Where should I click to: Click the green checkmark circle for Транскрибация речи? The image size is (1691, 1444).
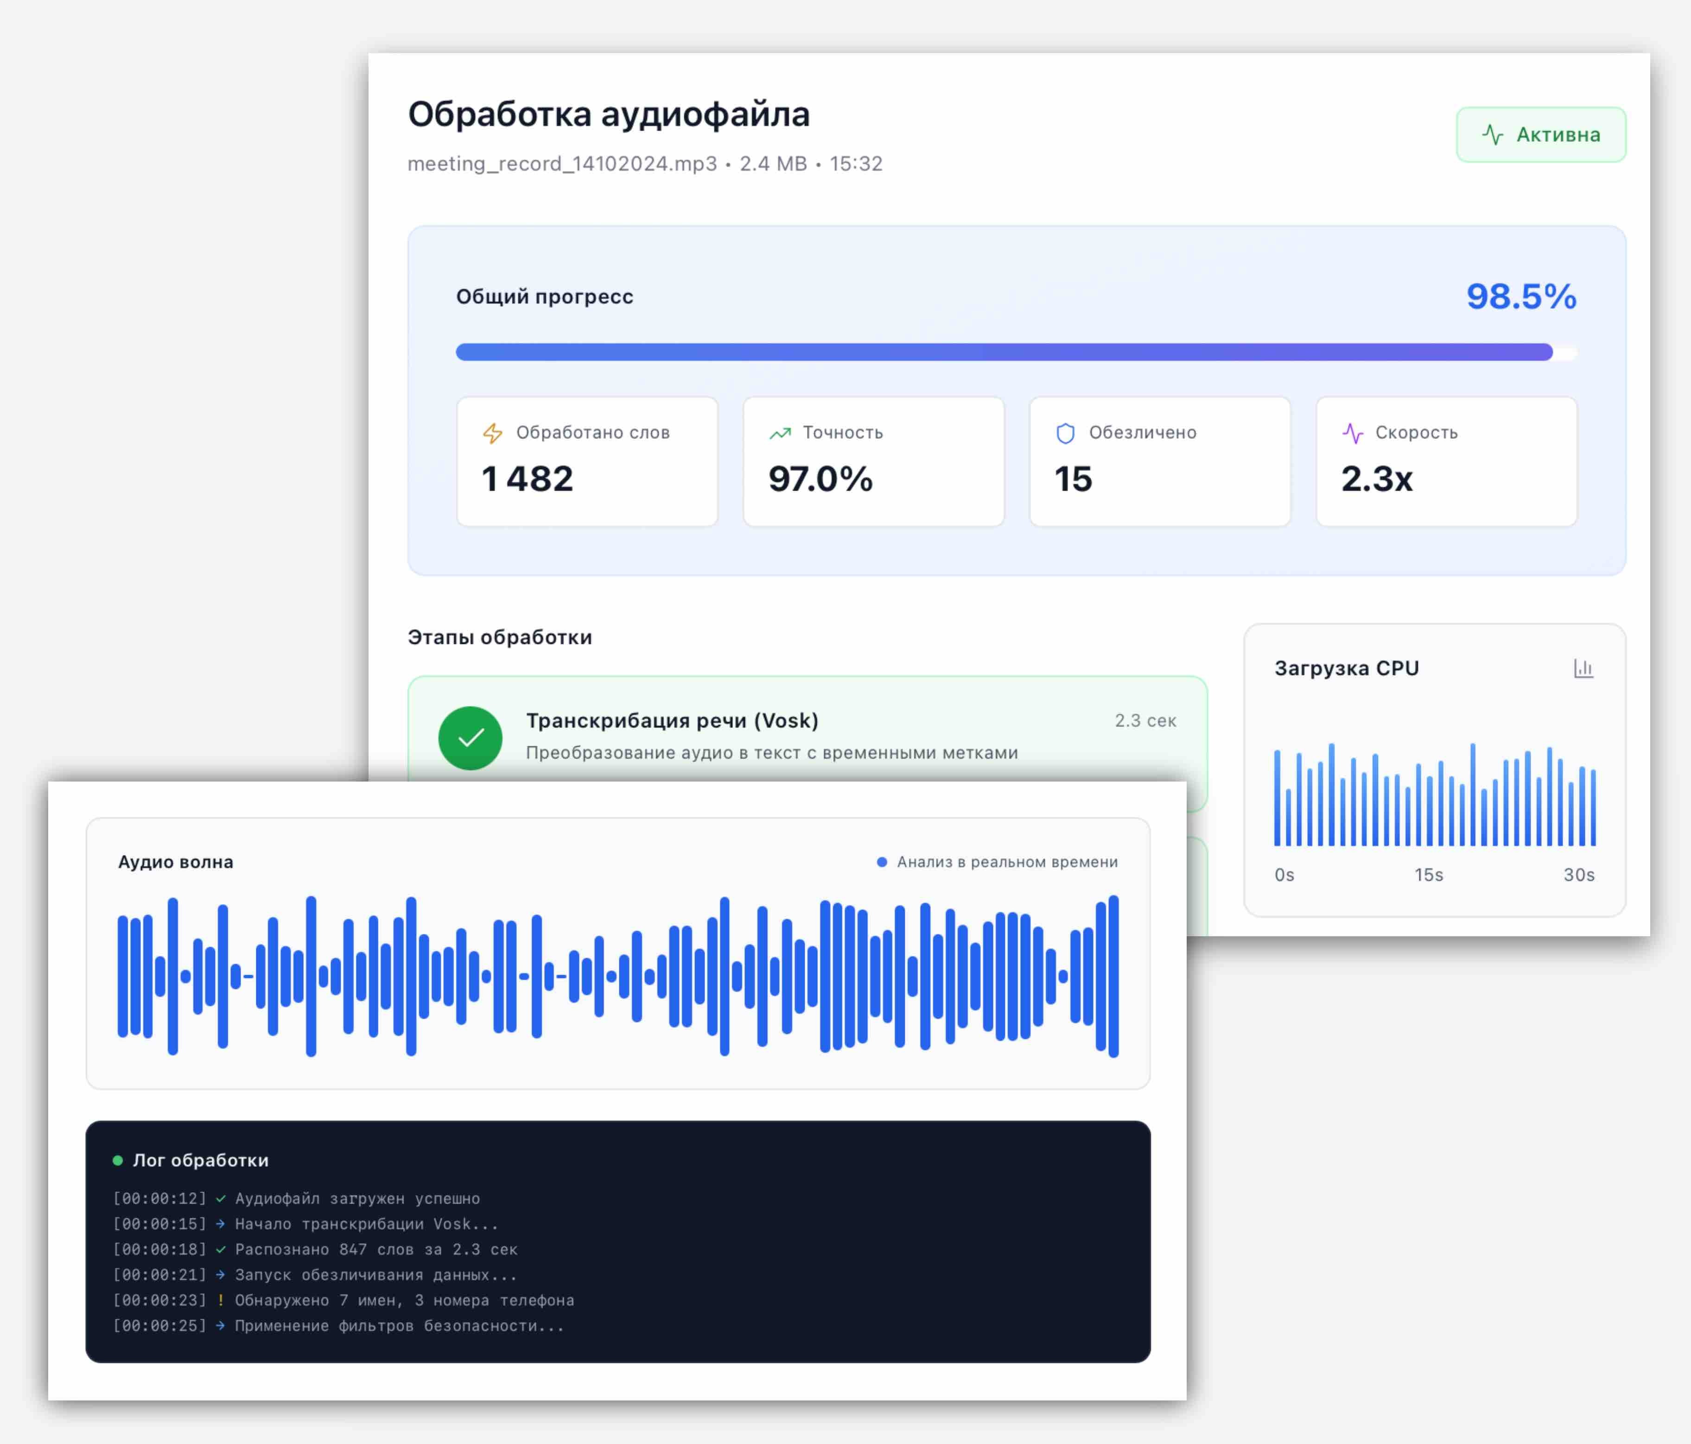[x=470, y=738]
